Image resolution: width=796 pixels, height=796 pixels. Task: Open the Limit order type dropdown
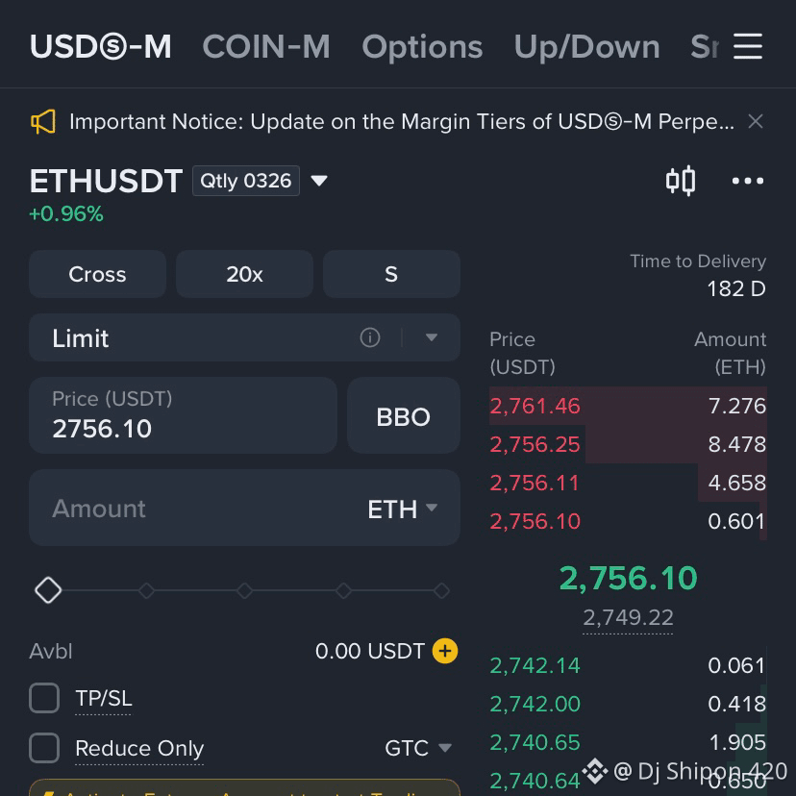coord(432,337)
